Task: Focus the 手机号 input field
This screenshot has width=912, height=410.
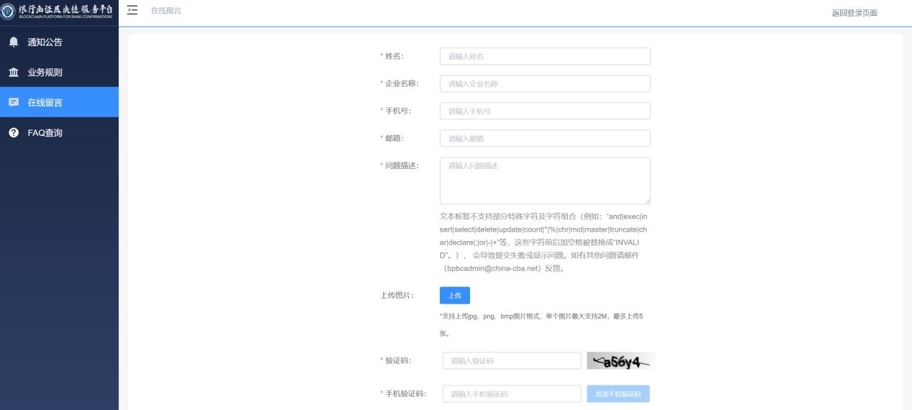Action: tap(545, 111)
